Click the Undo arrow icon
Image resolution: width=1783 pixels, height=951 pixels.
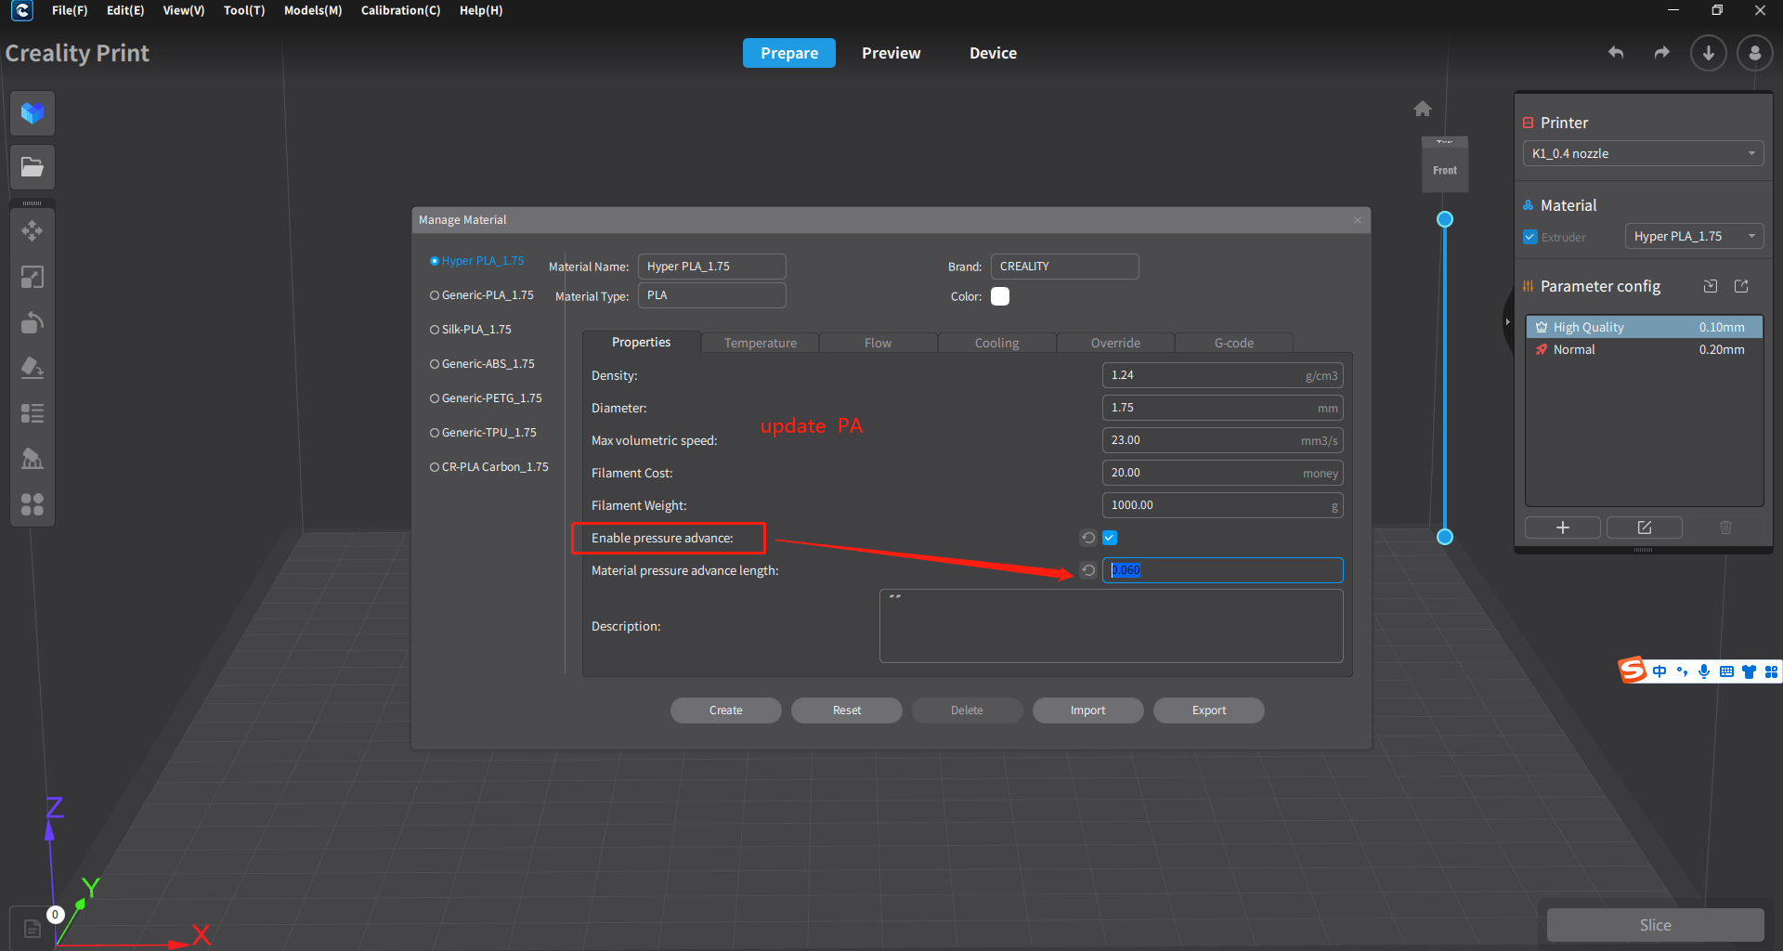pyautogui.click(x=1616, y=53)
